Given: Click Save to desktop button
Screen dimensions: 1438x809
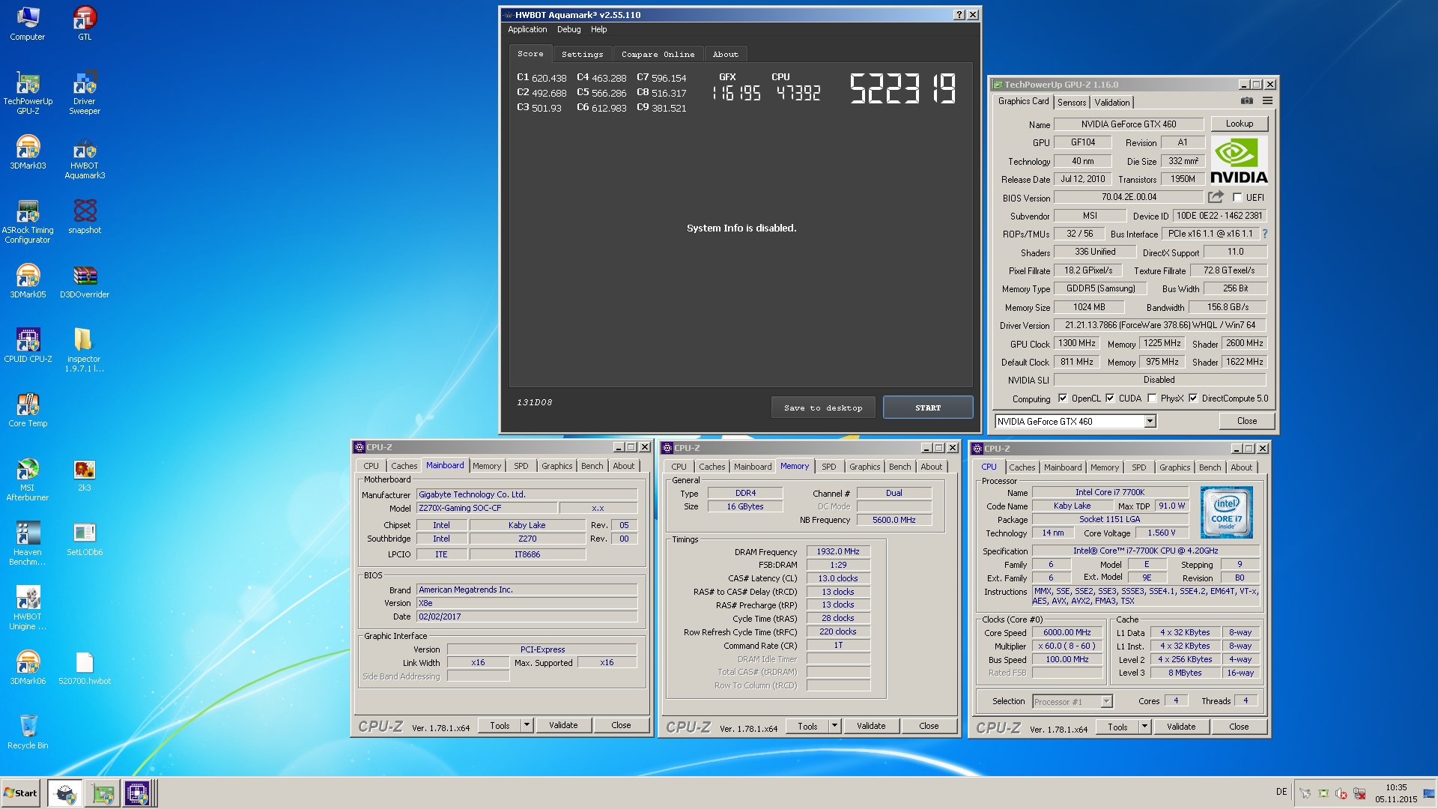Looking at the screenshot, I should (x=823, y=407).
